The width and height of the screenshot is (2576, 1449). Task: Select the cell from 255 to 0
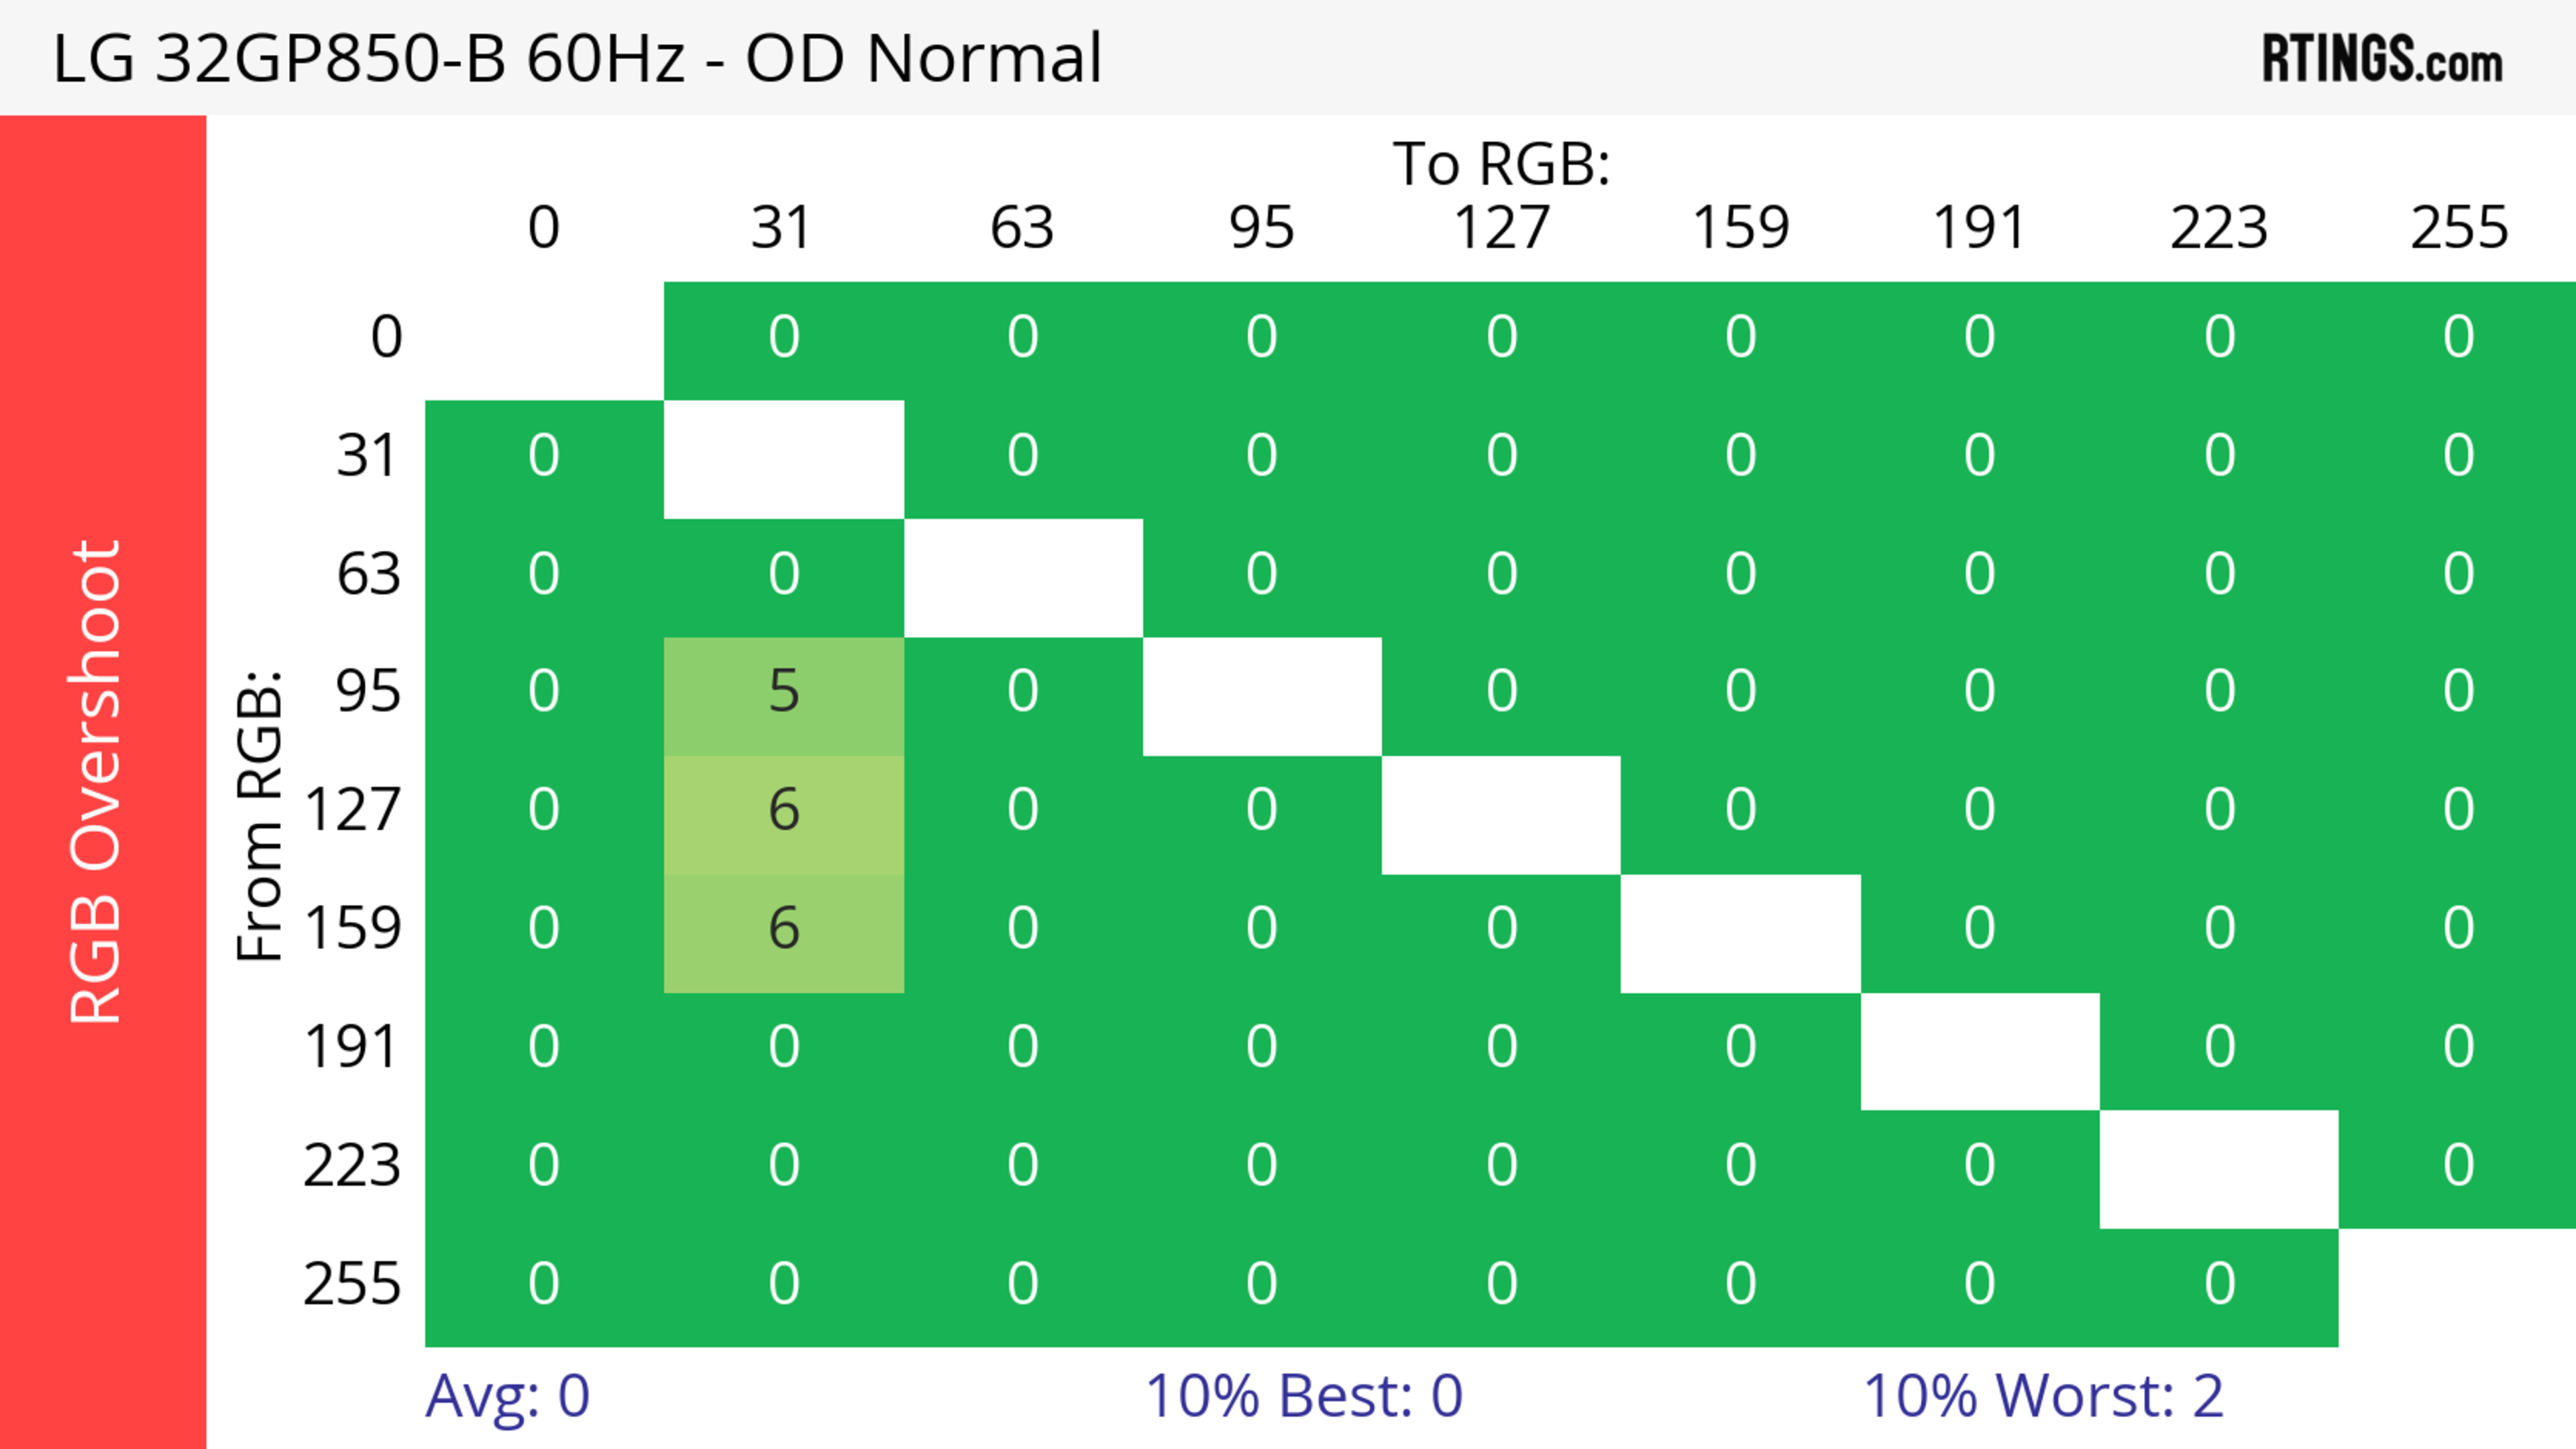[x=543, y=1284]
